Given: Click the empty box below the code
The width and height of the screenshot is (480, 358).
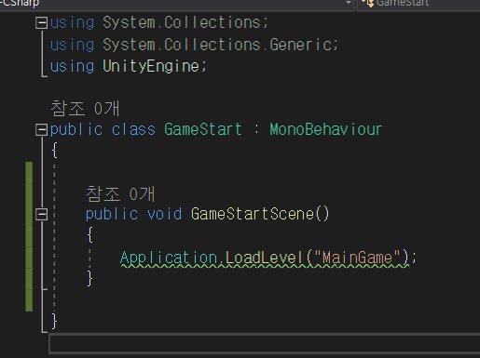Looking at the screenshot, I should click(x=265, y=343).
